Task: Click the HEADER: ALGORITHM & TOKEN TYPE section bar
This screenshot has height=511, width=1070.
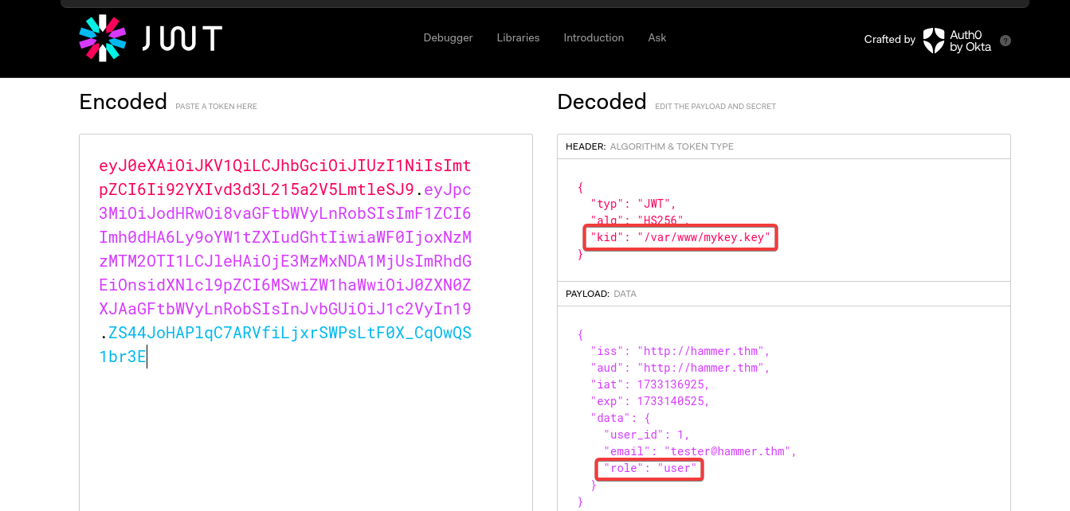Action: (x=783, y=146)
